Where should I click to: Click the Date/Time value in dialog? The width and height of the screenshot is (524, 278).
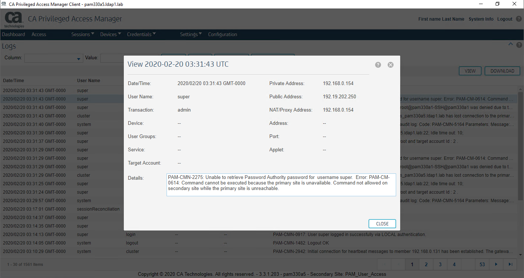pos(212,84)
